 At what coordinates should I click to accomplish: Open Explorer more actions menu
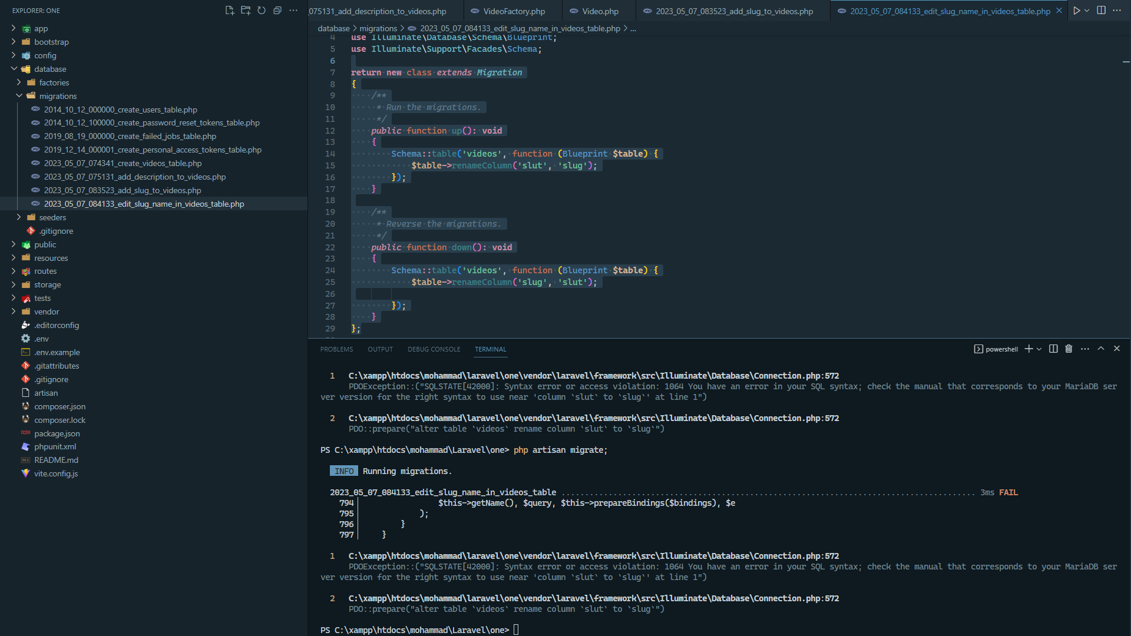pos(293,11)
